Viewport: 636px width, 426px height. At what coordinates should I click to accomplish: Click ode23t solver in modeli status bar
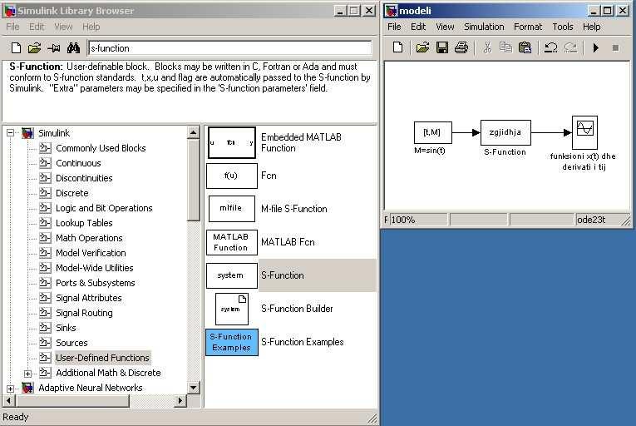click(x=591, y=220)
